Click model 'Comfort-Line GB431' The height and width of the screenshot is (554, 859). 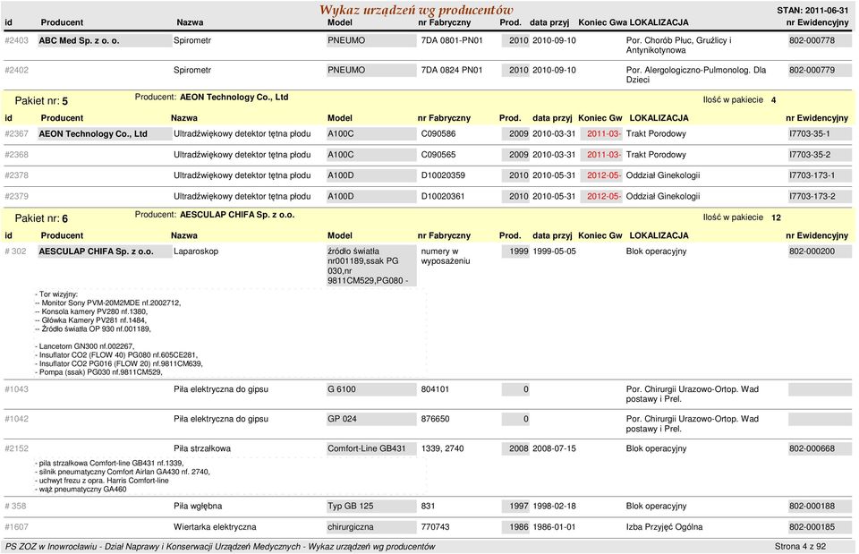click(371, 448)
